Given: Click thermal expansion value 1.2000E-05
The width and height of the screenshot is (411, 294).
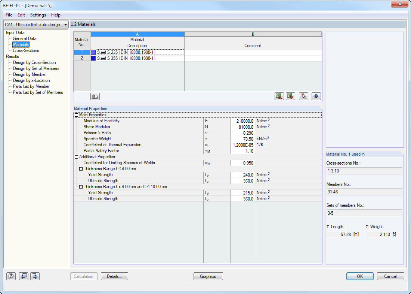Looking at the screenshot, I should pyautogui.click(x=242, y=145).
